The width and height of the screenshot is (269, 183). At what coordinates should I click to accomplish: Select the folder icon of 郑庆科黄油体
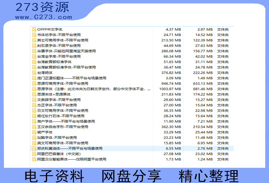(x=34, y=148)
